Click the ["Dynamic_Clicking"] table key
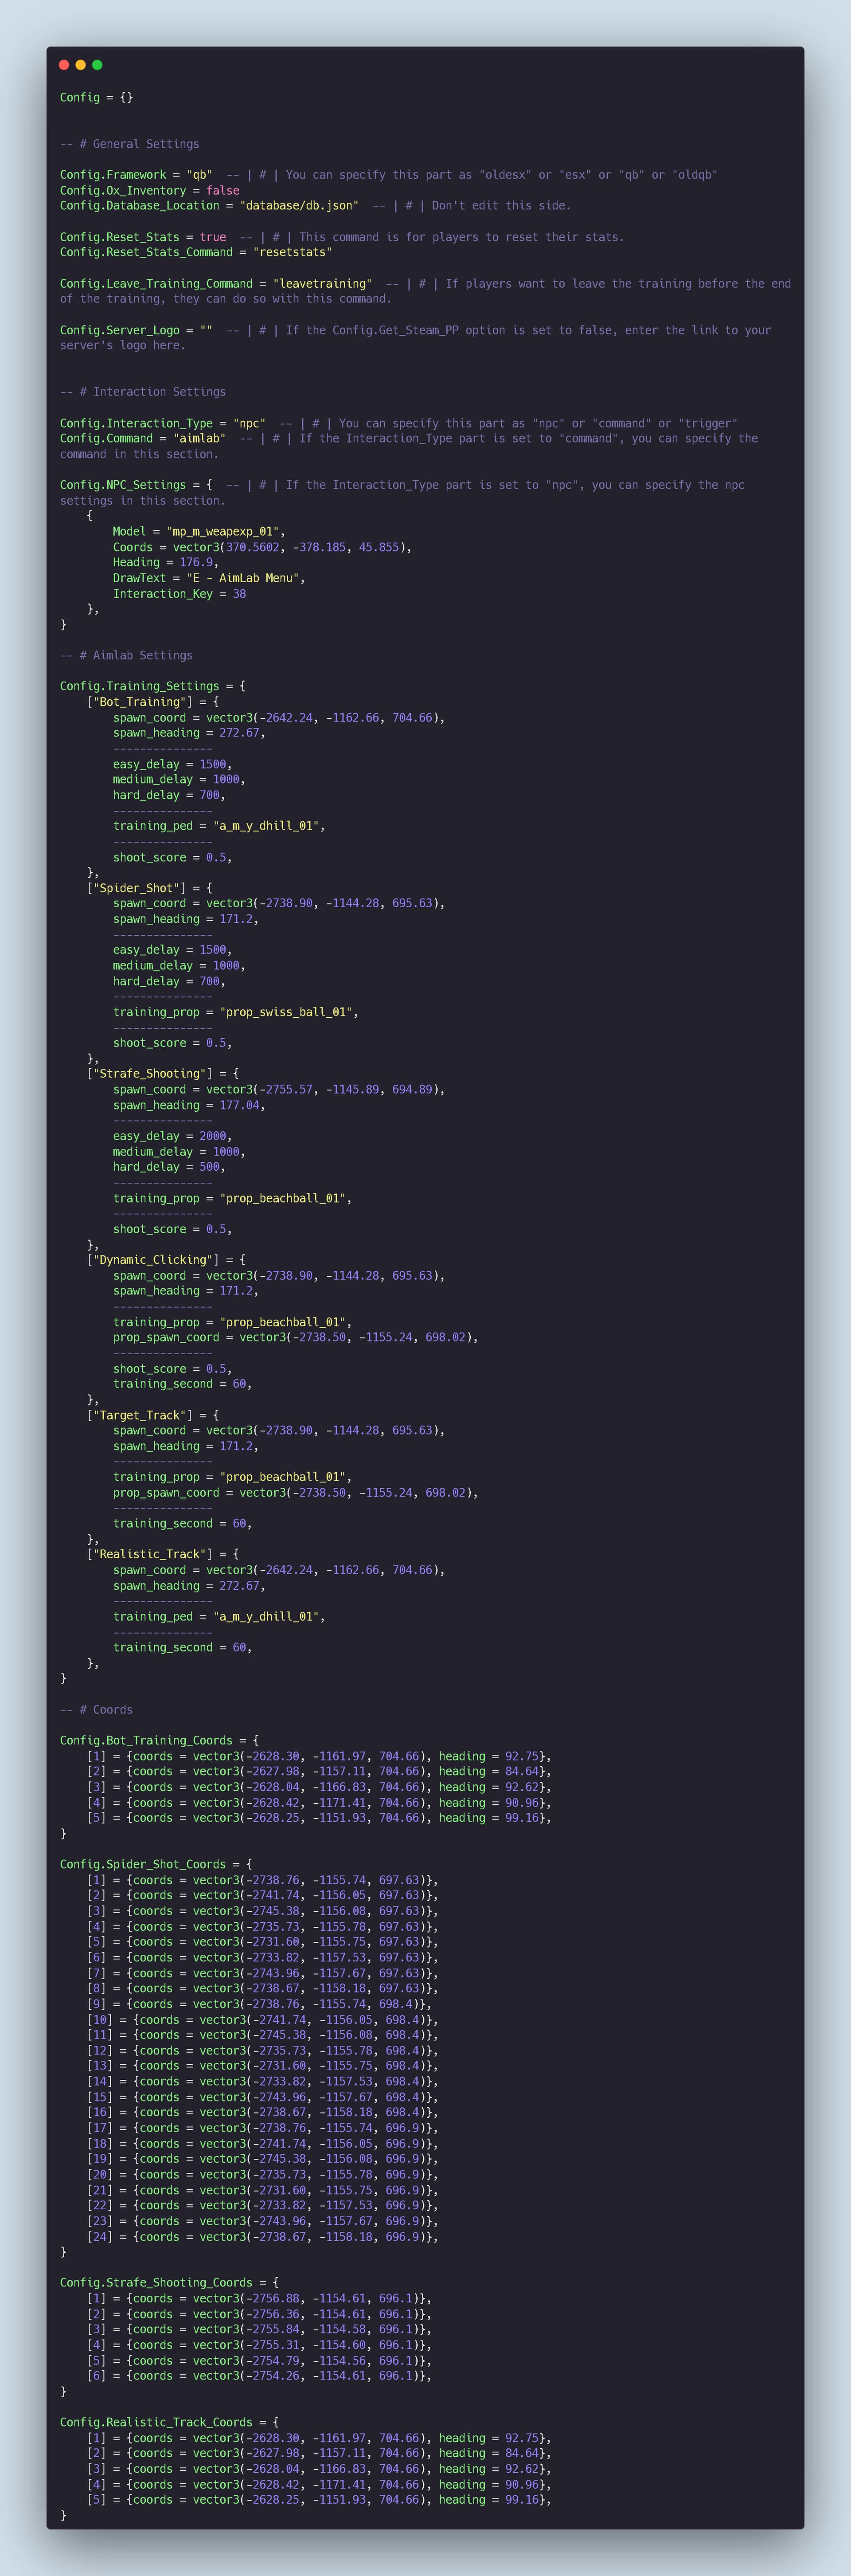Image resolution: width=851 pixels, height=2576 pixels. point(153,1260)
